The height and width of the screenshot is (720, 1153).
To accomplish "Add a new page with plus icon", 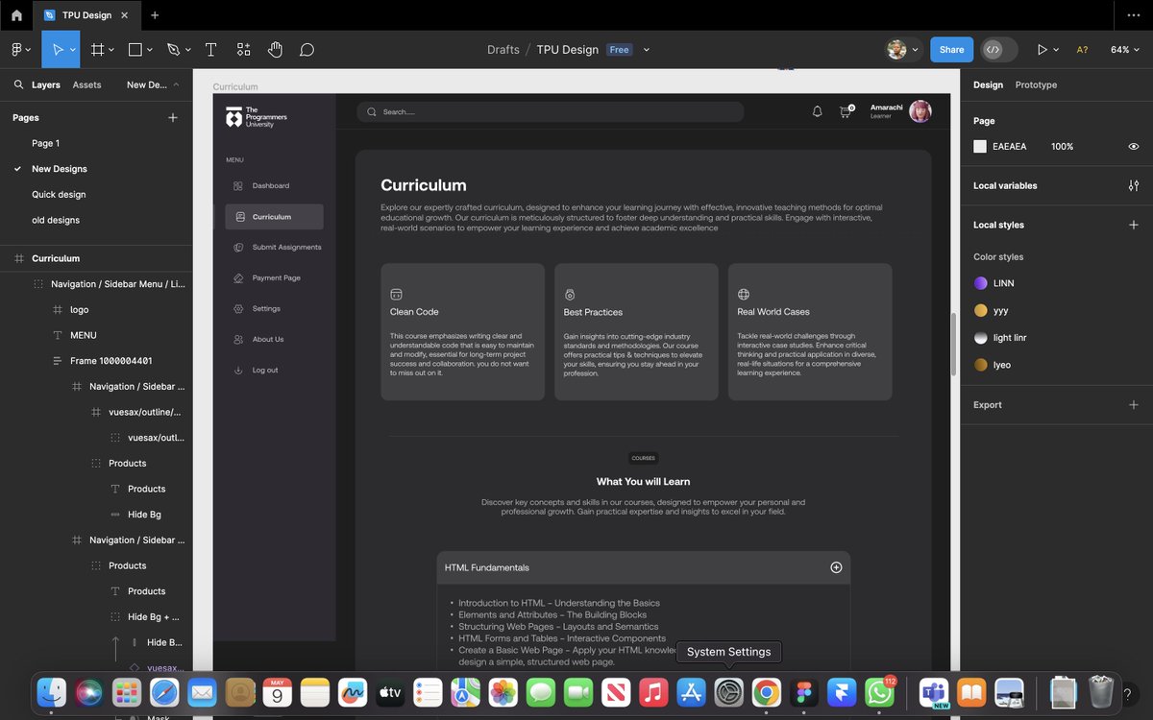I will coord(173,117).
